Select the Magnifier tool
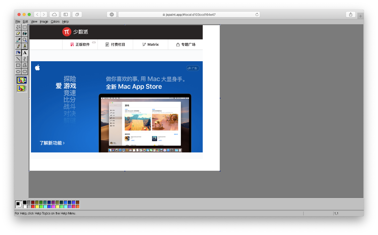Image resolution: width=378 pixels, height=235 pixels. point(25,40)
